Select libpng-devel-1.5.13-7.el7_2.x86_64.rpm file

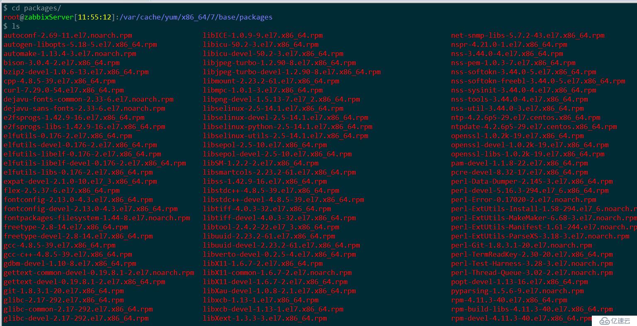[x=281, y=100]
